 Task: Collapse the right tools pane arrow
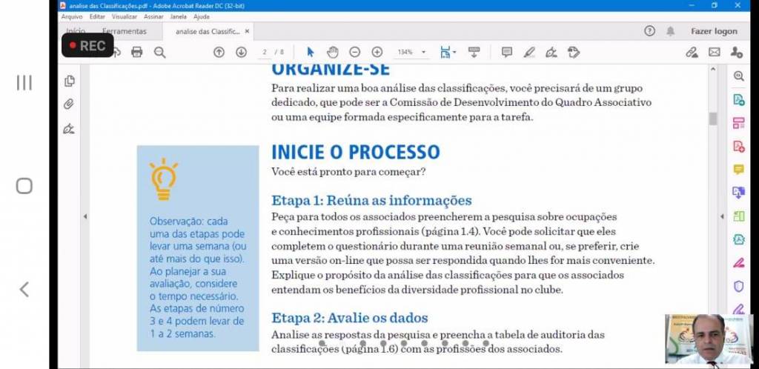[x=722, y=216]
